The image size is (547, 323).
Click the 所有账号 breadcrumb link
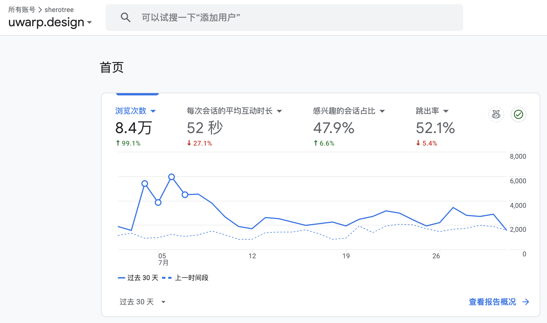(22, 10)
